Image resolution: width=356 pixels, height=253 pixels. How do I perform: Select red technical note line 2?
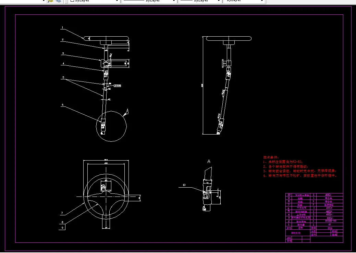[x=286, y=166]
